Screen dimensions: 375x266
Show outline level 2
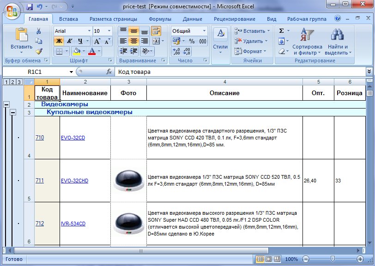click(12, 82)
